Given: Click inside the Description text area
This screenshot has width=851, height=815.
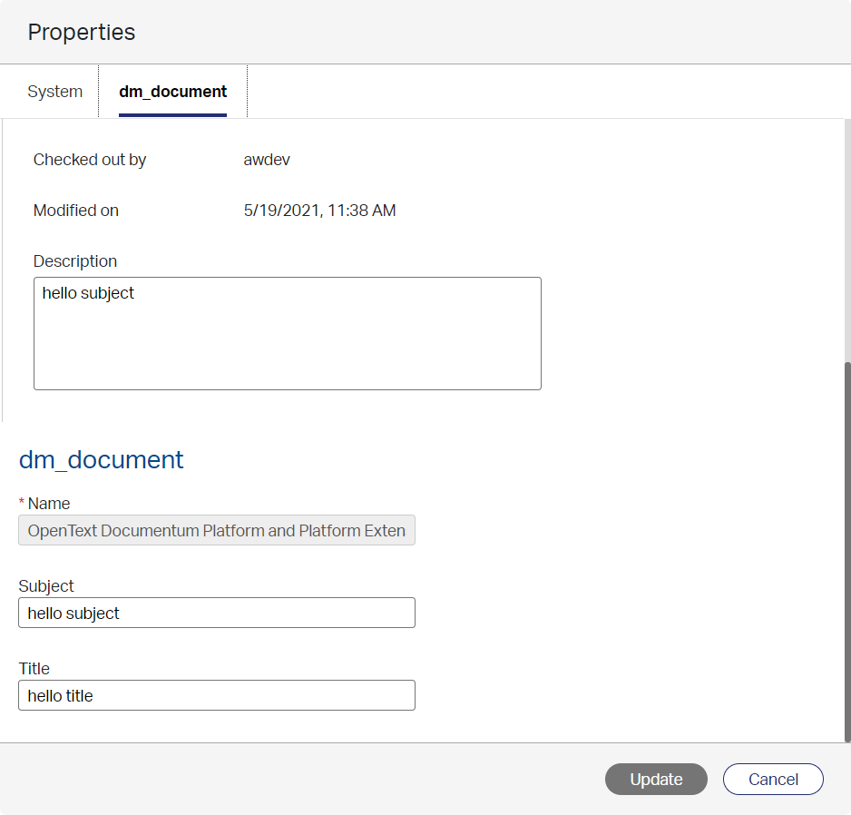Looking at the screenshot, I should (287, 333).
